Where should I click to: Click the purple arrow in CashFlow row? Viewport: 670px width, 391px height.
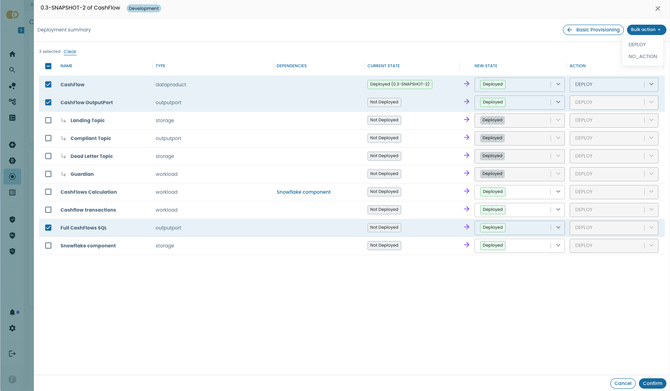point(467,84)
